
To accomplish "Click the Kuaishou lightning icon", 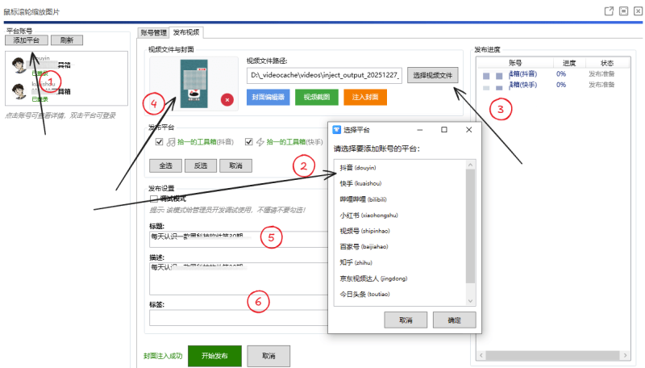I will tap(260, 142).
